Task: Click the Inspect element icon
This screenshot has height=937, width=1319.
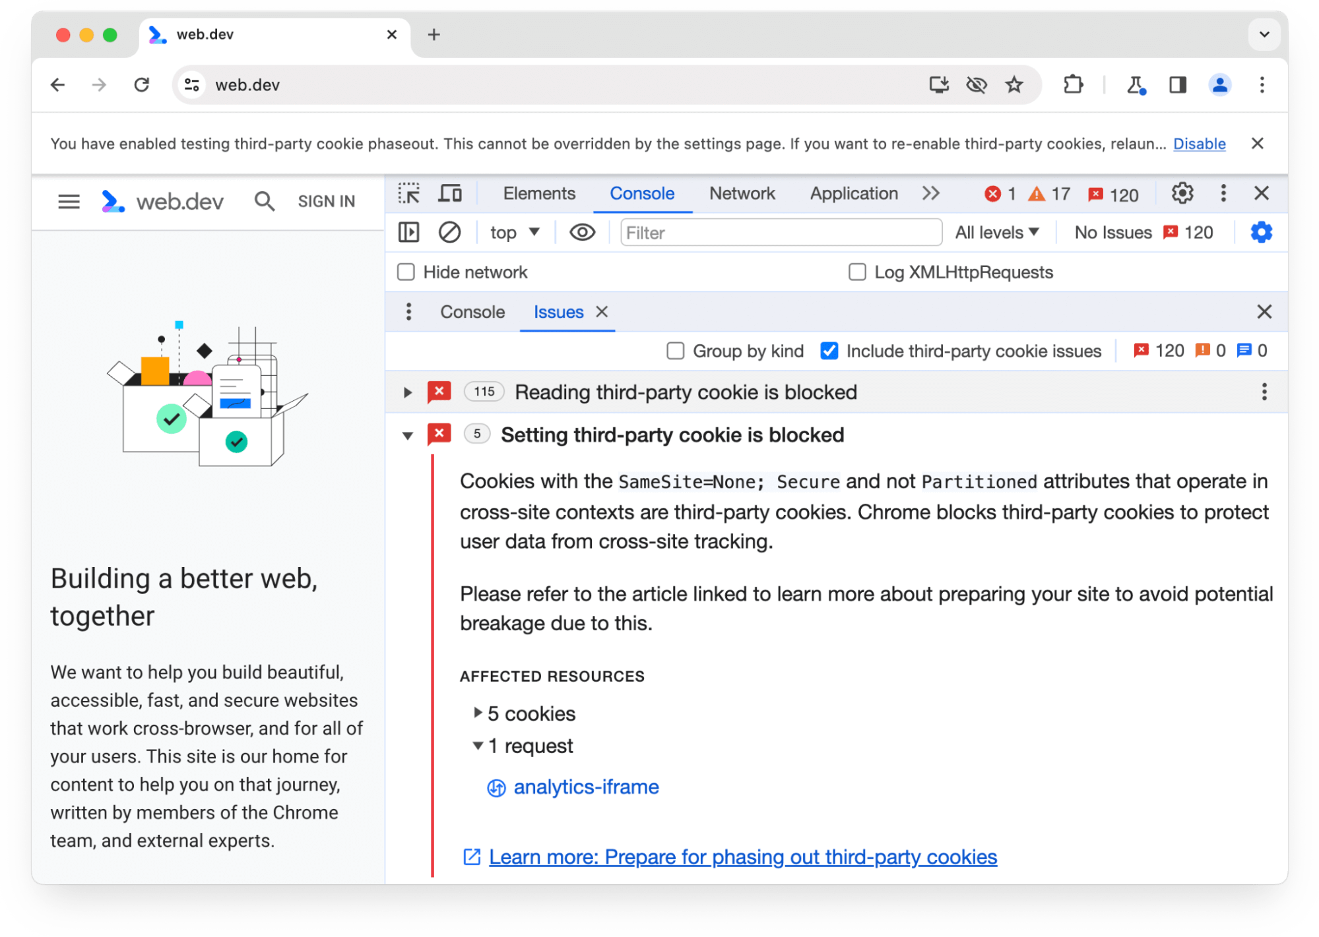Action: tap(409, 194)
